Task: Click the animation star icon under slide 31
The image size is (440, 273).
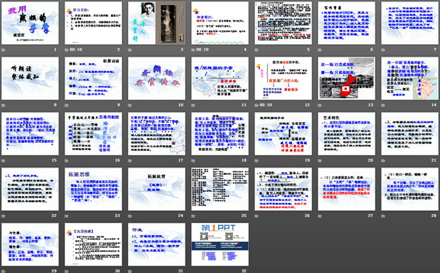Action: point(128,270)
